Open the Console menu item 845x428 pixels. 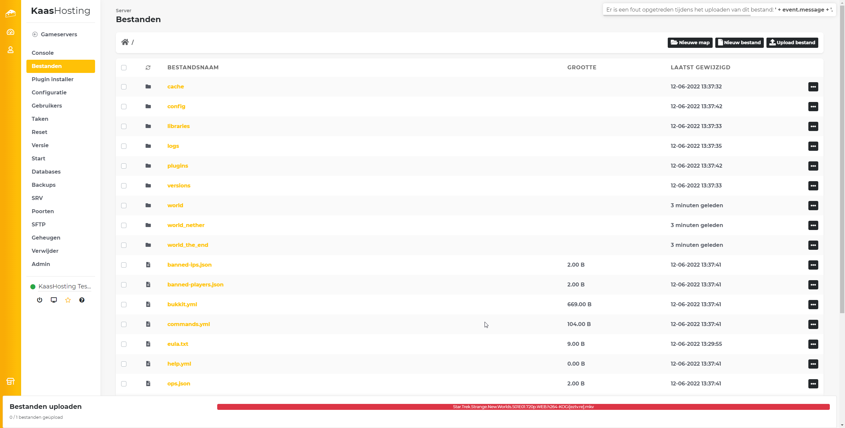click(x=43, y=53)
